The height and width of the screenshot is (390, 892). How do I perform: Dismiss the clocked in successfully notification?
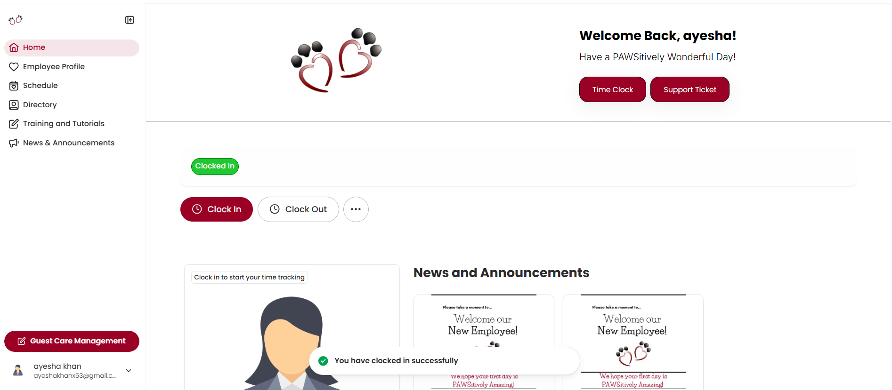[x=444, y=361]
